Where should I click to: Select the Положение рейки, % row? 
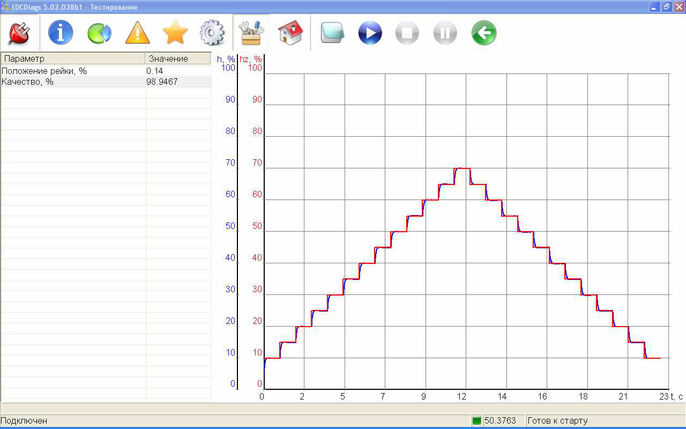coord(73,71)
